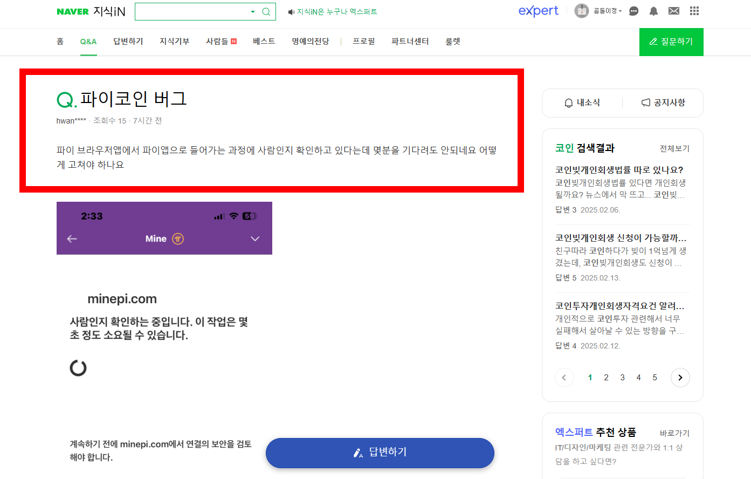
Task: Open the notifications bell icon
Action: click(653, 11)
